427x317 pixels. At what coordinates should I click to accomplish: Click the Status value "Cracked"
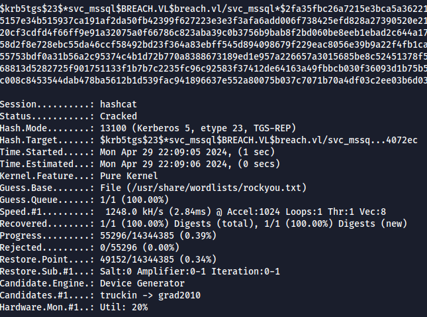pos(119,116)
